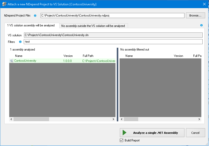
Task: Click analyzed list horizontal scrollbar thumb
Action: [x=31, y=119]
